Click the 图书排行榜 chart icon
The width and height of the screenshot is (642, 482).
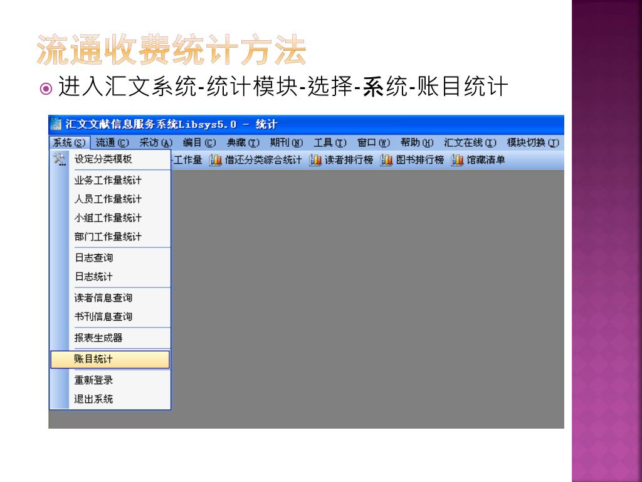386,160
